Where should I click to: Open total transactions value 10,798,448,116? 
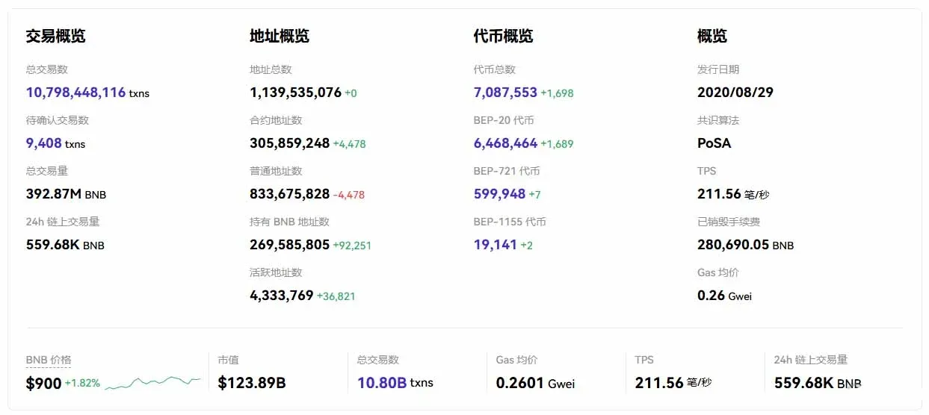(76, 93)
